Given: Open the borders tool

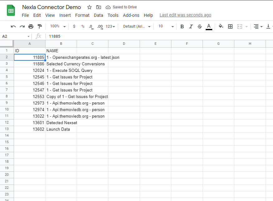Looking at the screenshot, I should tap(230, 26).
